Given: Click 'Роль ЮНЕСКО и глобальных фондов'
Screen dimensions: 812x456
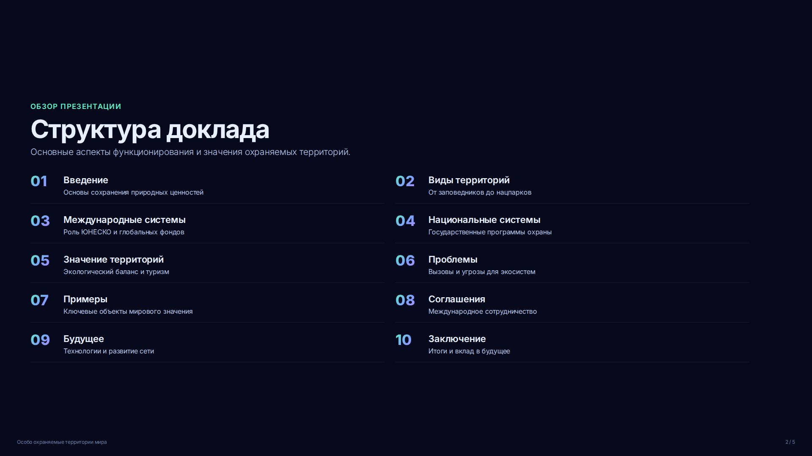Looking at the screenshot, I should click(x=124, y=232).
